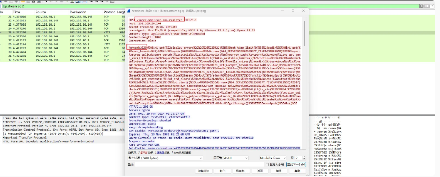Click the Wireshark fin icon in dialog title
This screenshot has height=177, width=440.
(129, 10)
